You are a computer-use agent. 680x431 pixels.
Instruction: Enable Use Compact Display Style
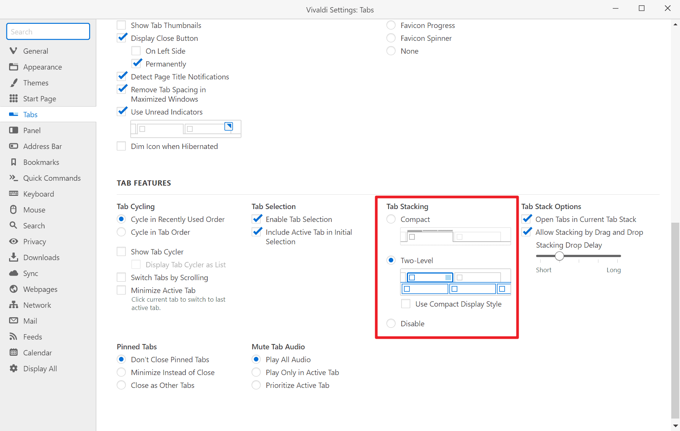[x=406, y=304]
